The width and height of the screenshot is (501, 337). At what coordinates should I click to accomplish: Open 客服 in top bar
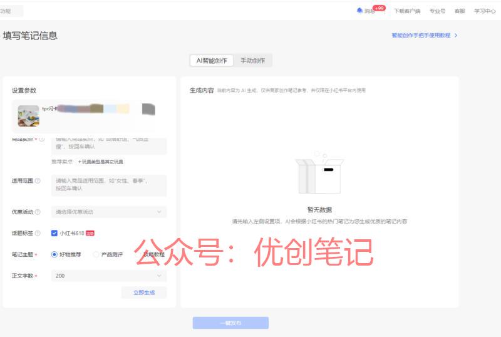460,11
